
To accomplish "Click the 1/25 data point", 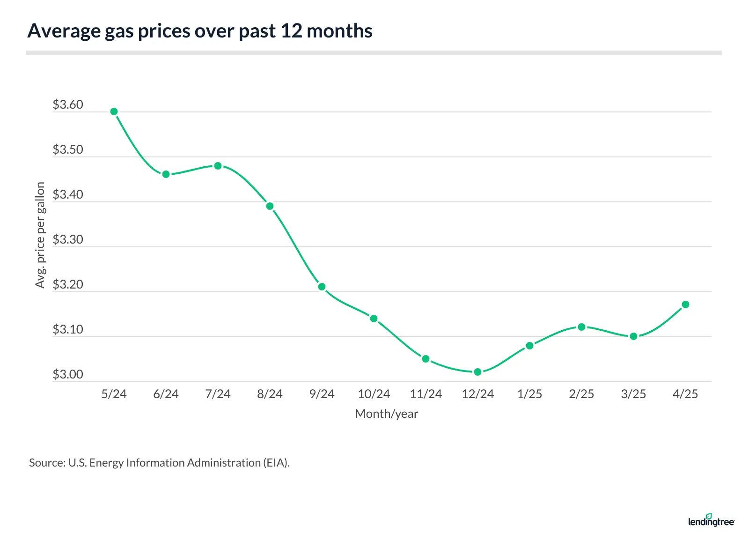I will tap(529, 346).
